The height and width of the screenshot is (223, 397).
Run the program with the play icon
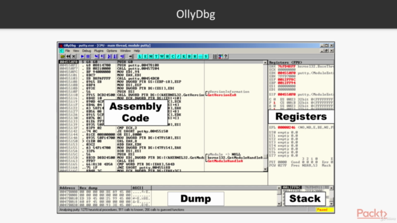83,56
